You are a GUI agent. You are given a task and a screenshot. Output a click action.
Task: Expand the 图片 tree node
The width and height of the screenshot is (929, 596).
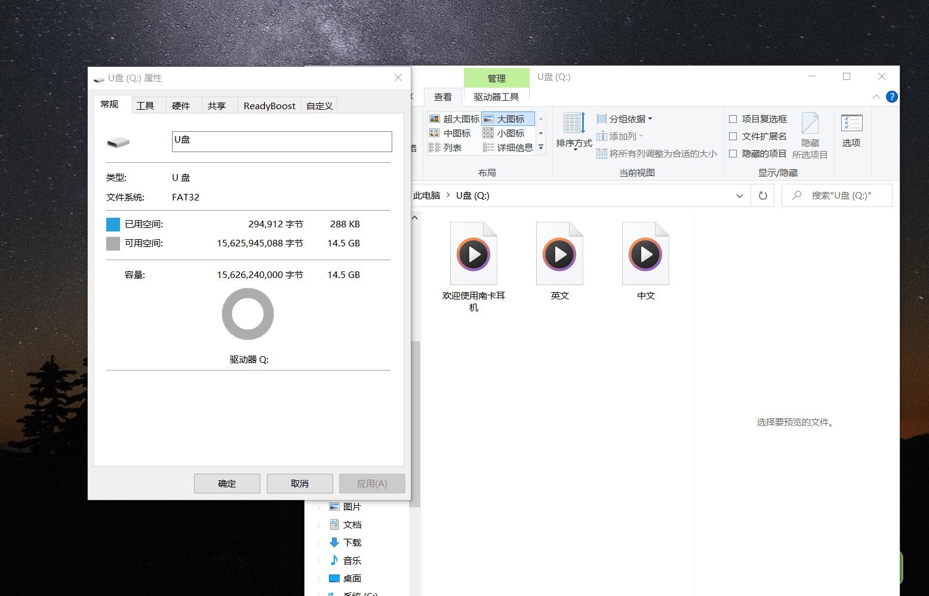pyautogui.click(x=319, y=507)
